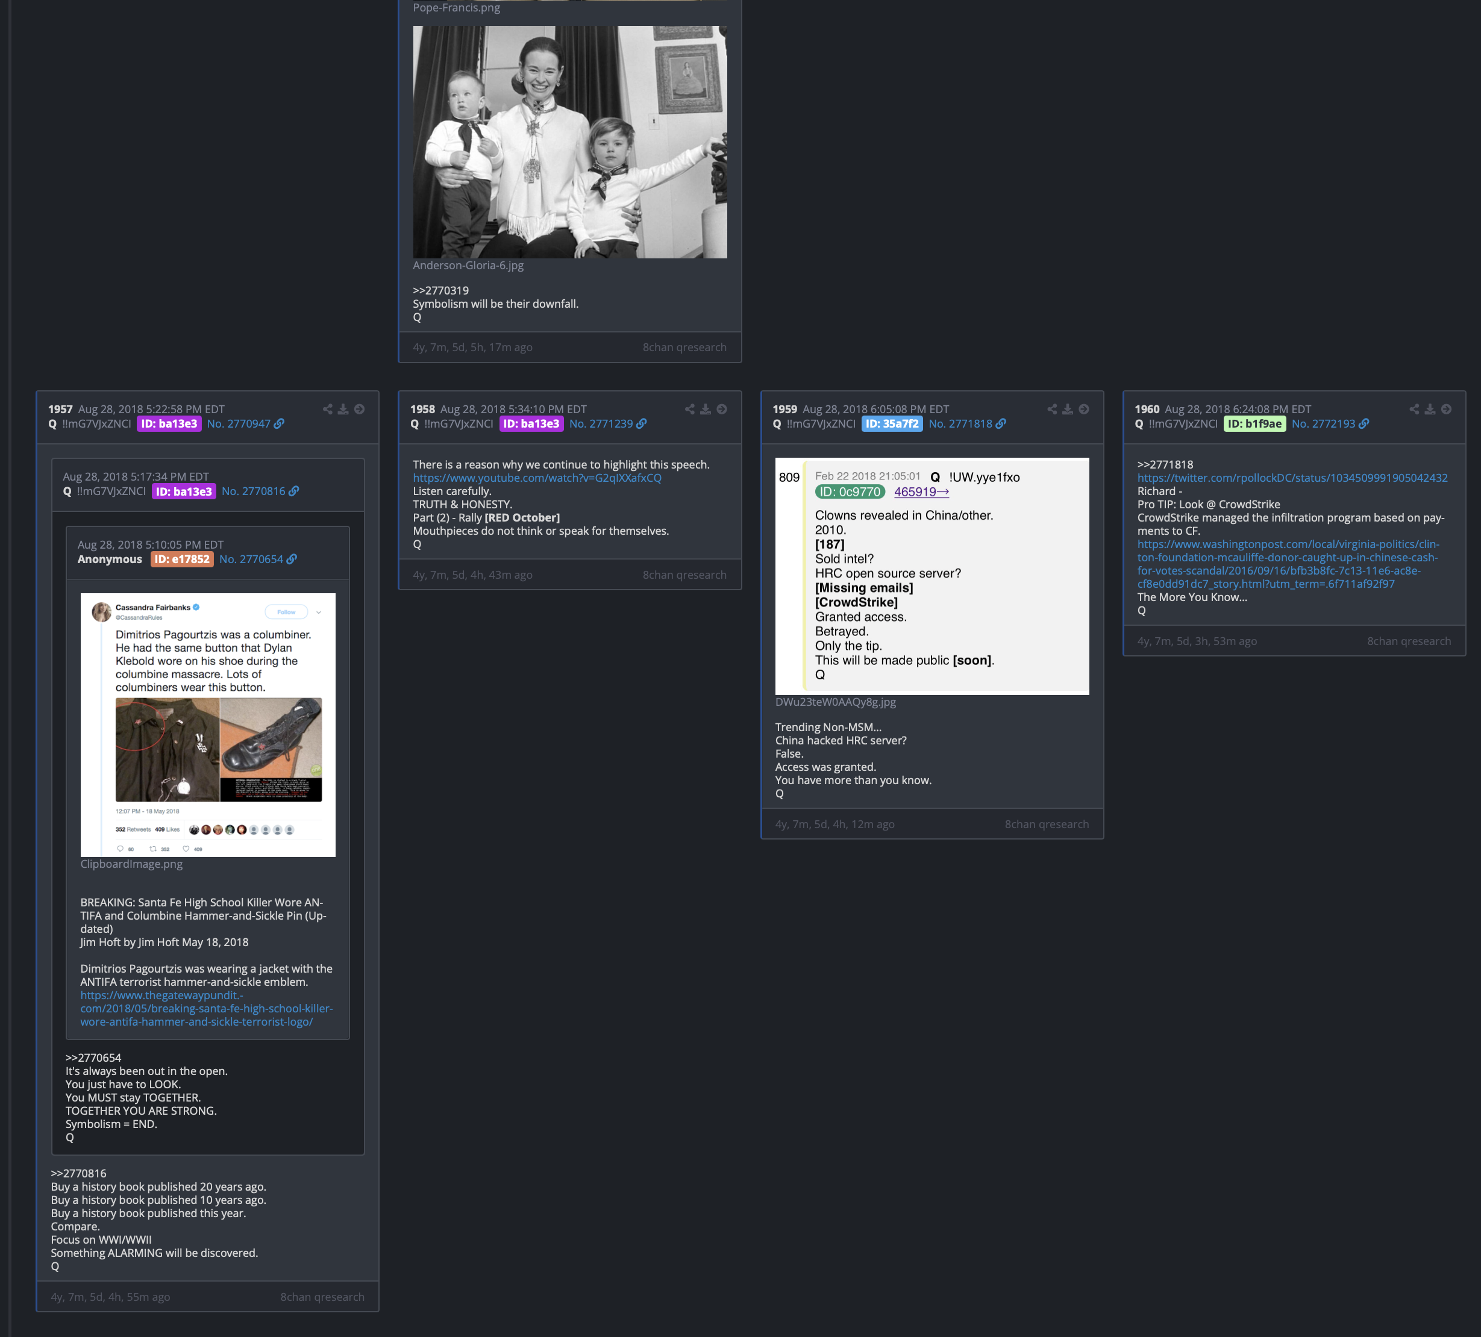Click post number 1960 heading
Image resolution: width=1481 pixels, height=1337 pixels.
pyautogui.click(x=1147, y=409)
